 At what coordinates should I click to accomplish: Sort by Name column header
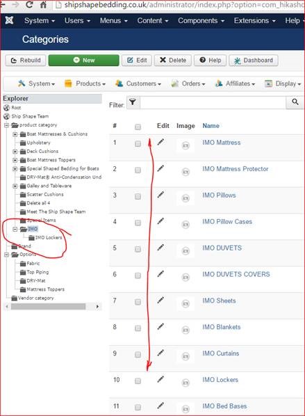click(x=211, y=126)
